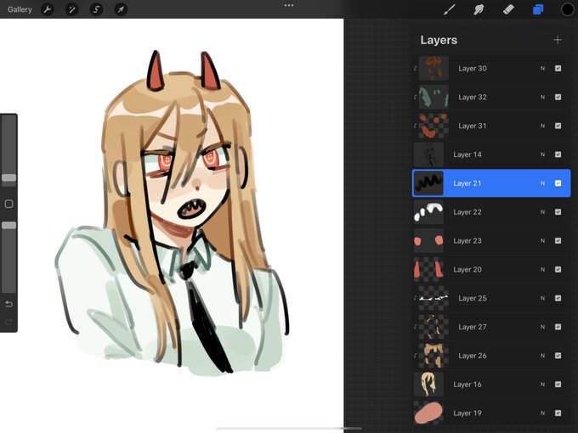Hide Layer 22 visibility checkbox
The image size is (578, 433).
point(558,211)
